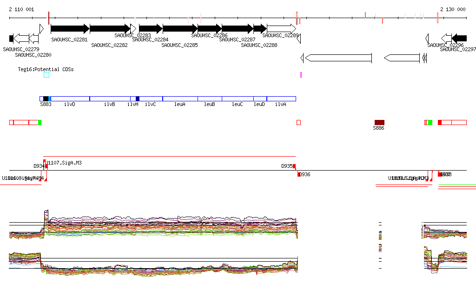Click the magenta potential CDS marker
The height and width of the screenshot is (284, 476).
tap(301, 75)
